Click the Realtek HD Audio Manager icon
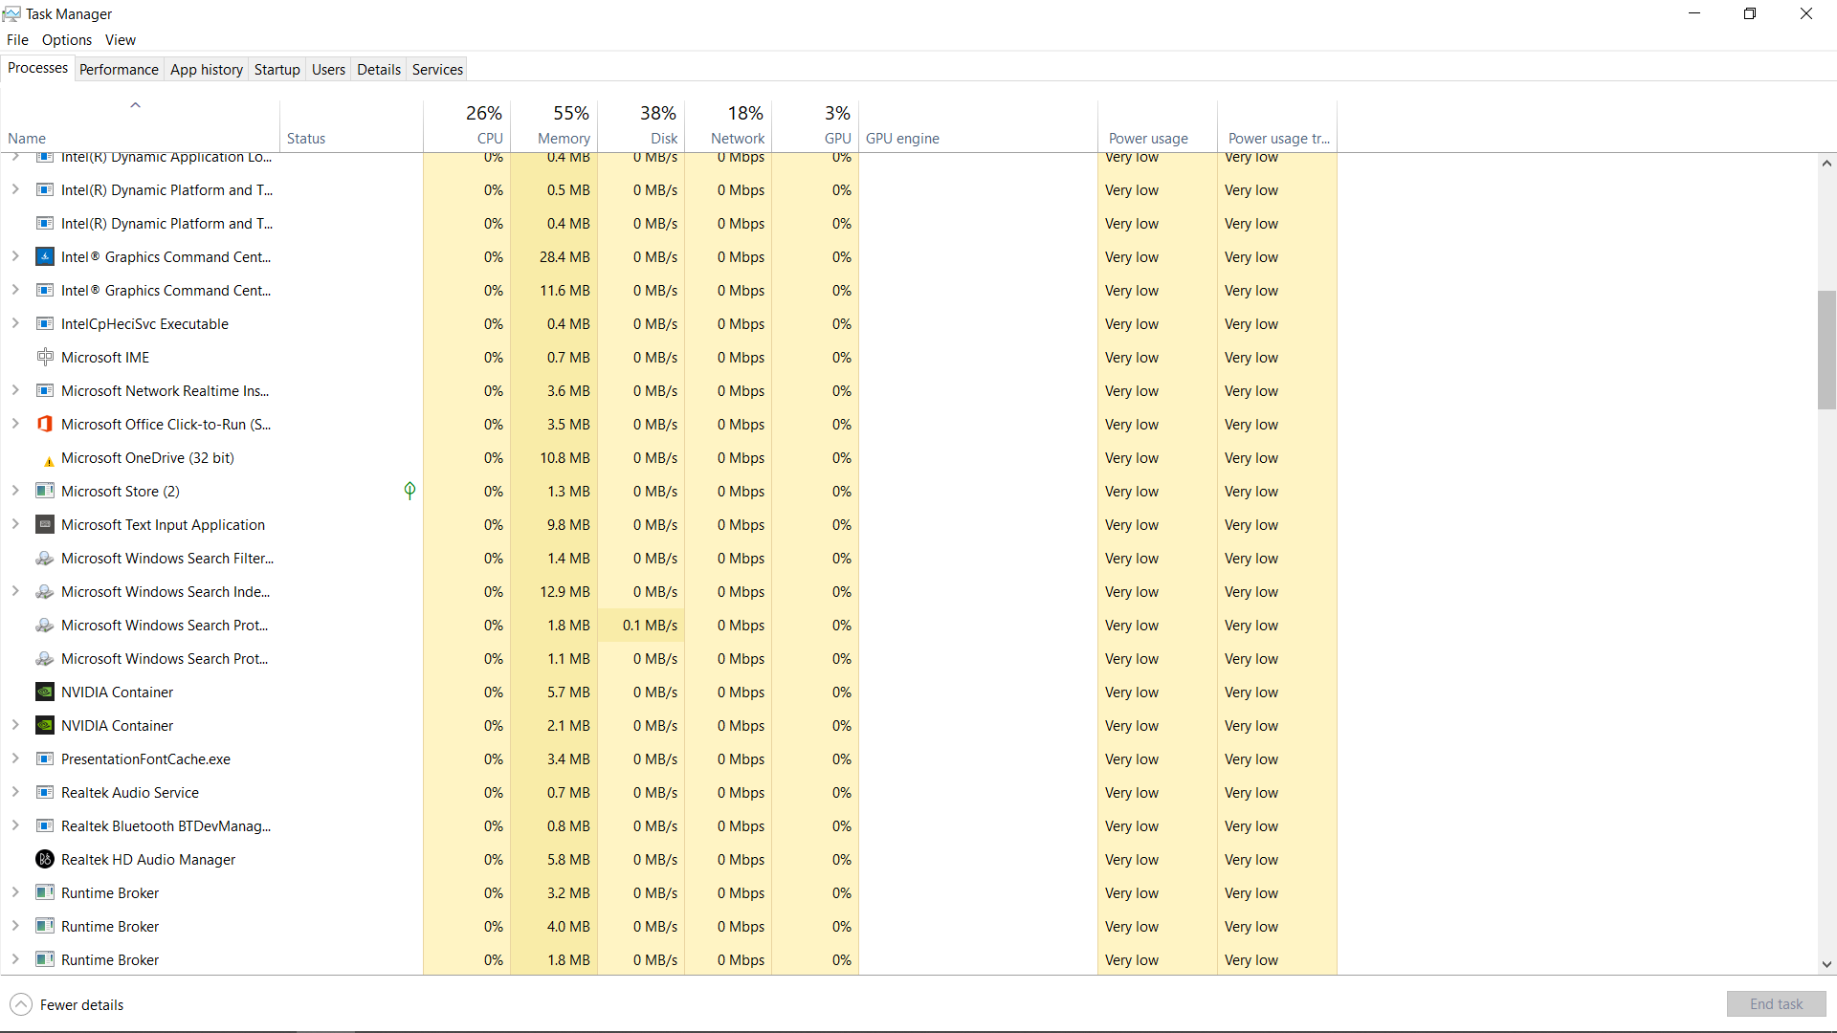The height and width of the screenshot is (1033, 1837). tap(45, 859)
